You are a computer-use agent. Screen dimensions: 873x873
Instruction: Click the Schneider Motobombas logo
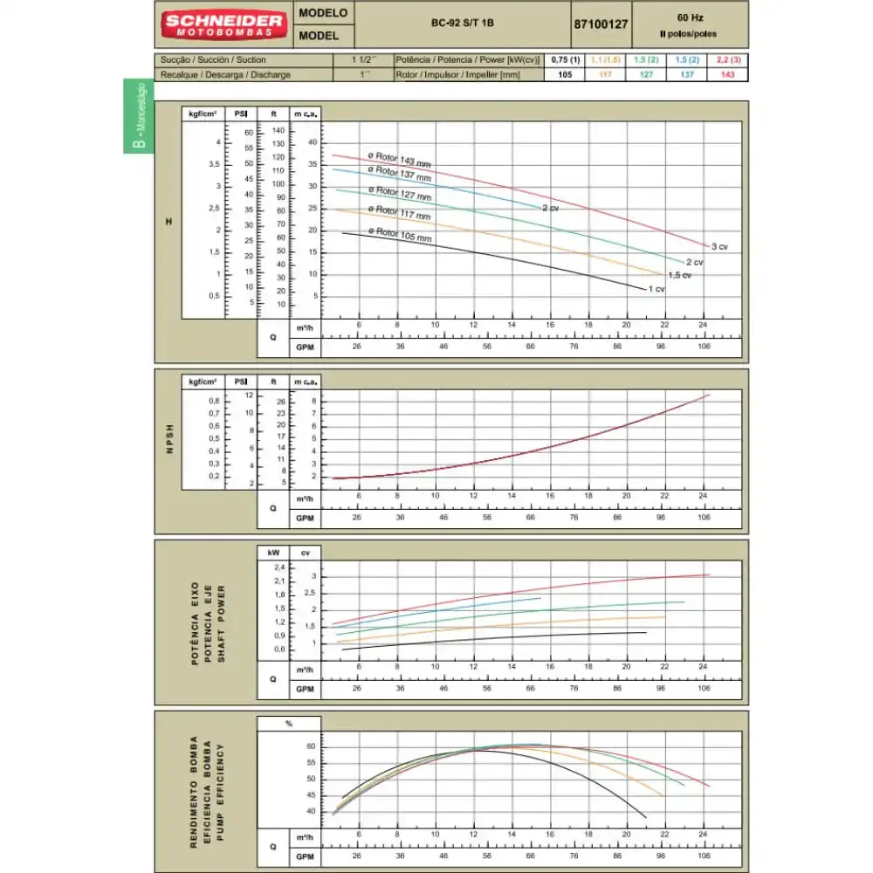[x=223, y=25]
